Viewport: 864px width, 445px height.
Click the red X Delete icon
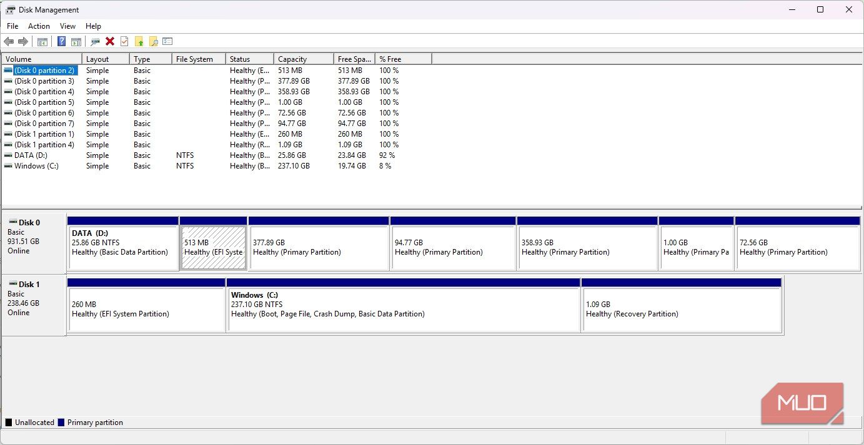110,41
